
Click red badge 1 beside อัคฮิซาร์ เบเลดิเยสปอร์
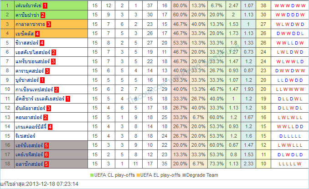coord(67,98)
